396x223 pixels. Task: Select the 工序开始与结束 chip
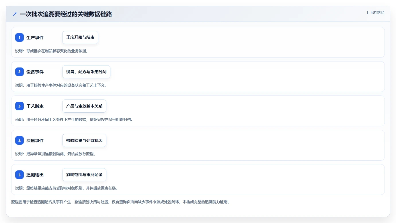pos(80,37)
